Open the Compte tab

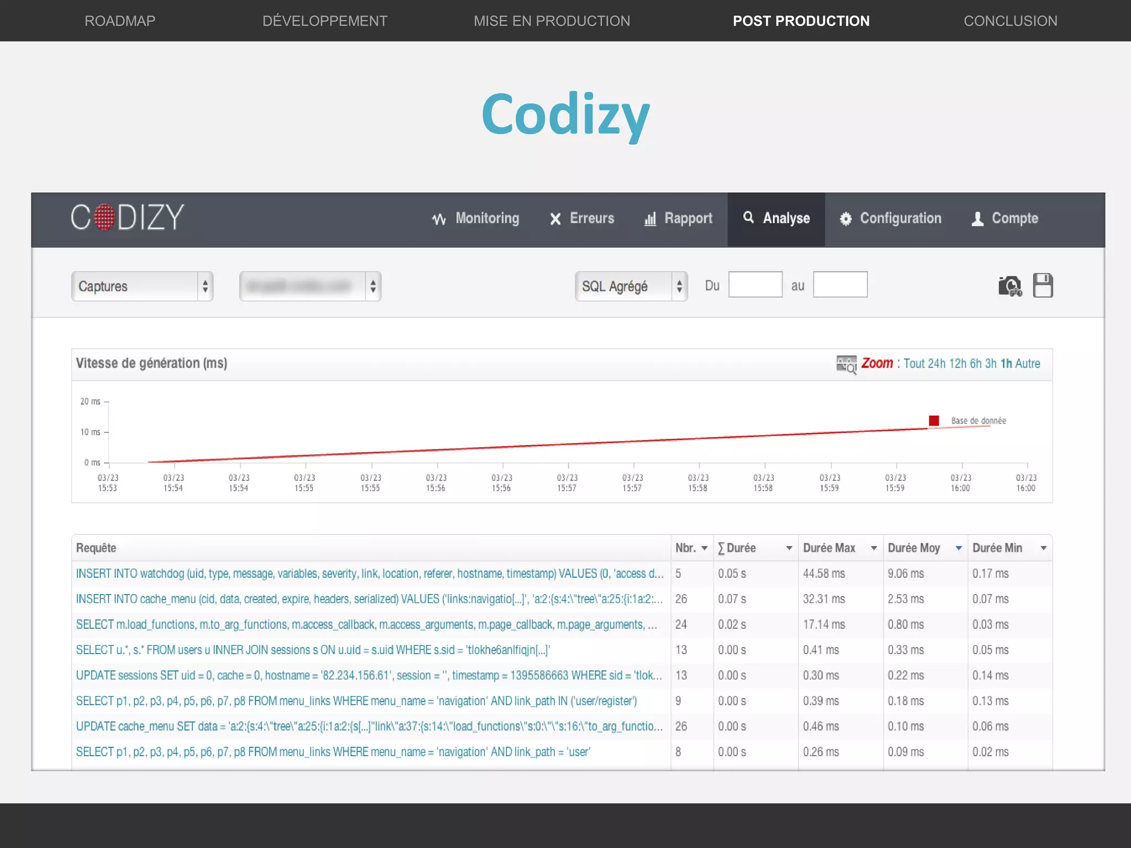click(1005, 219)
